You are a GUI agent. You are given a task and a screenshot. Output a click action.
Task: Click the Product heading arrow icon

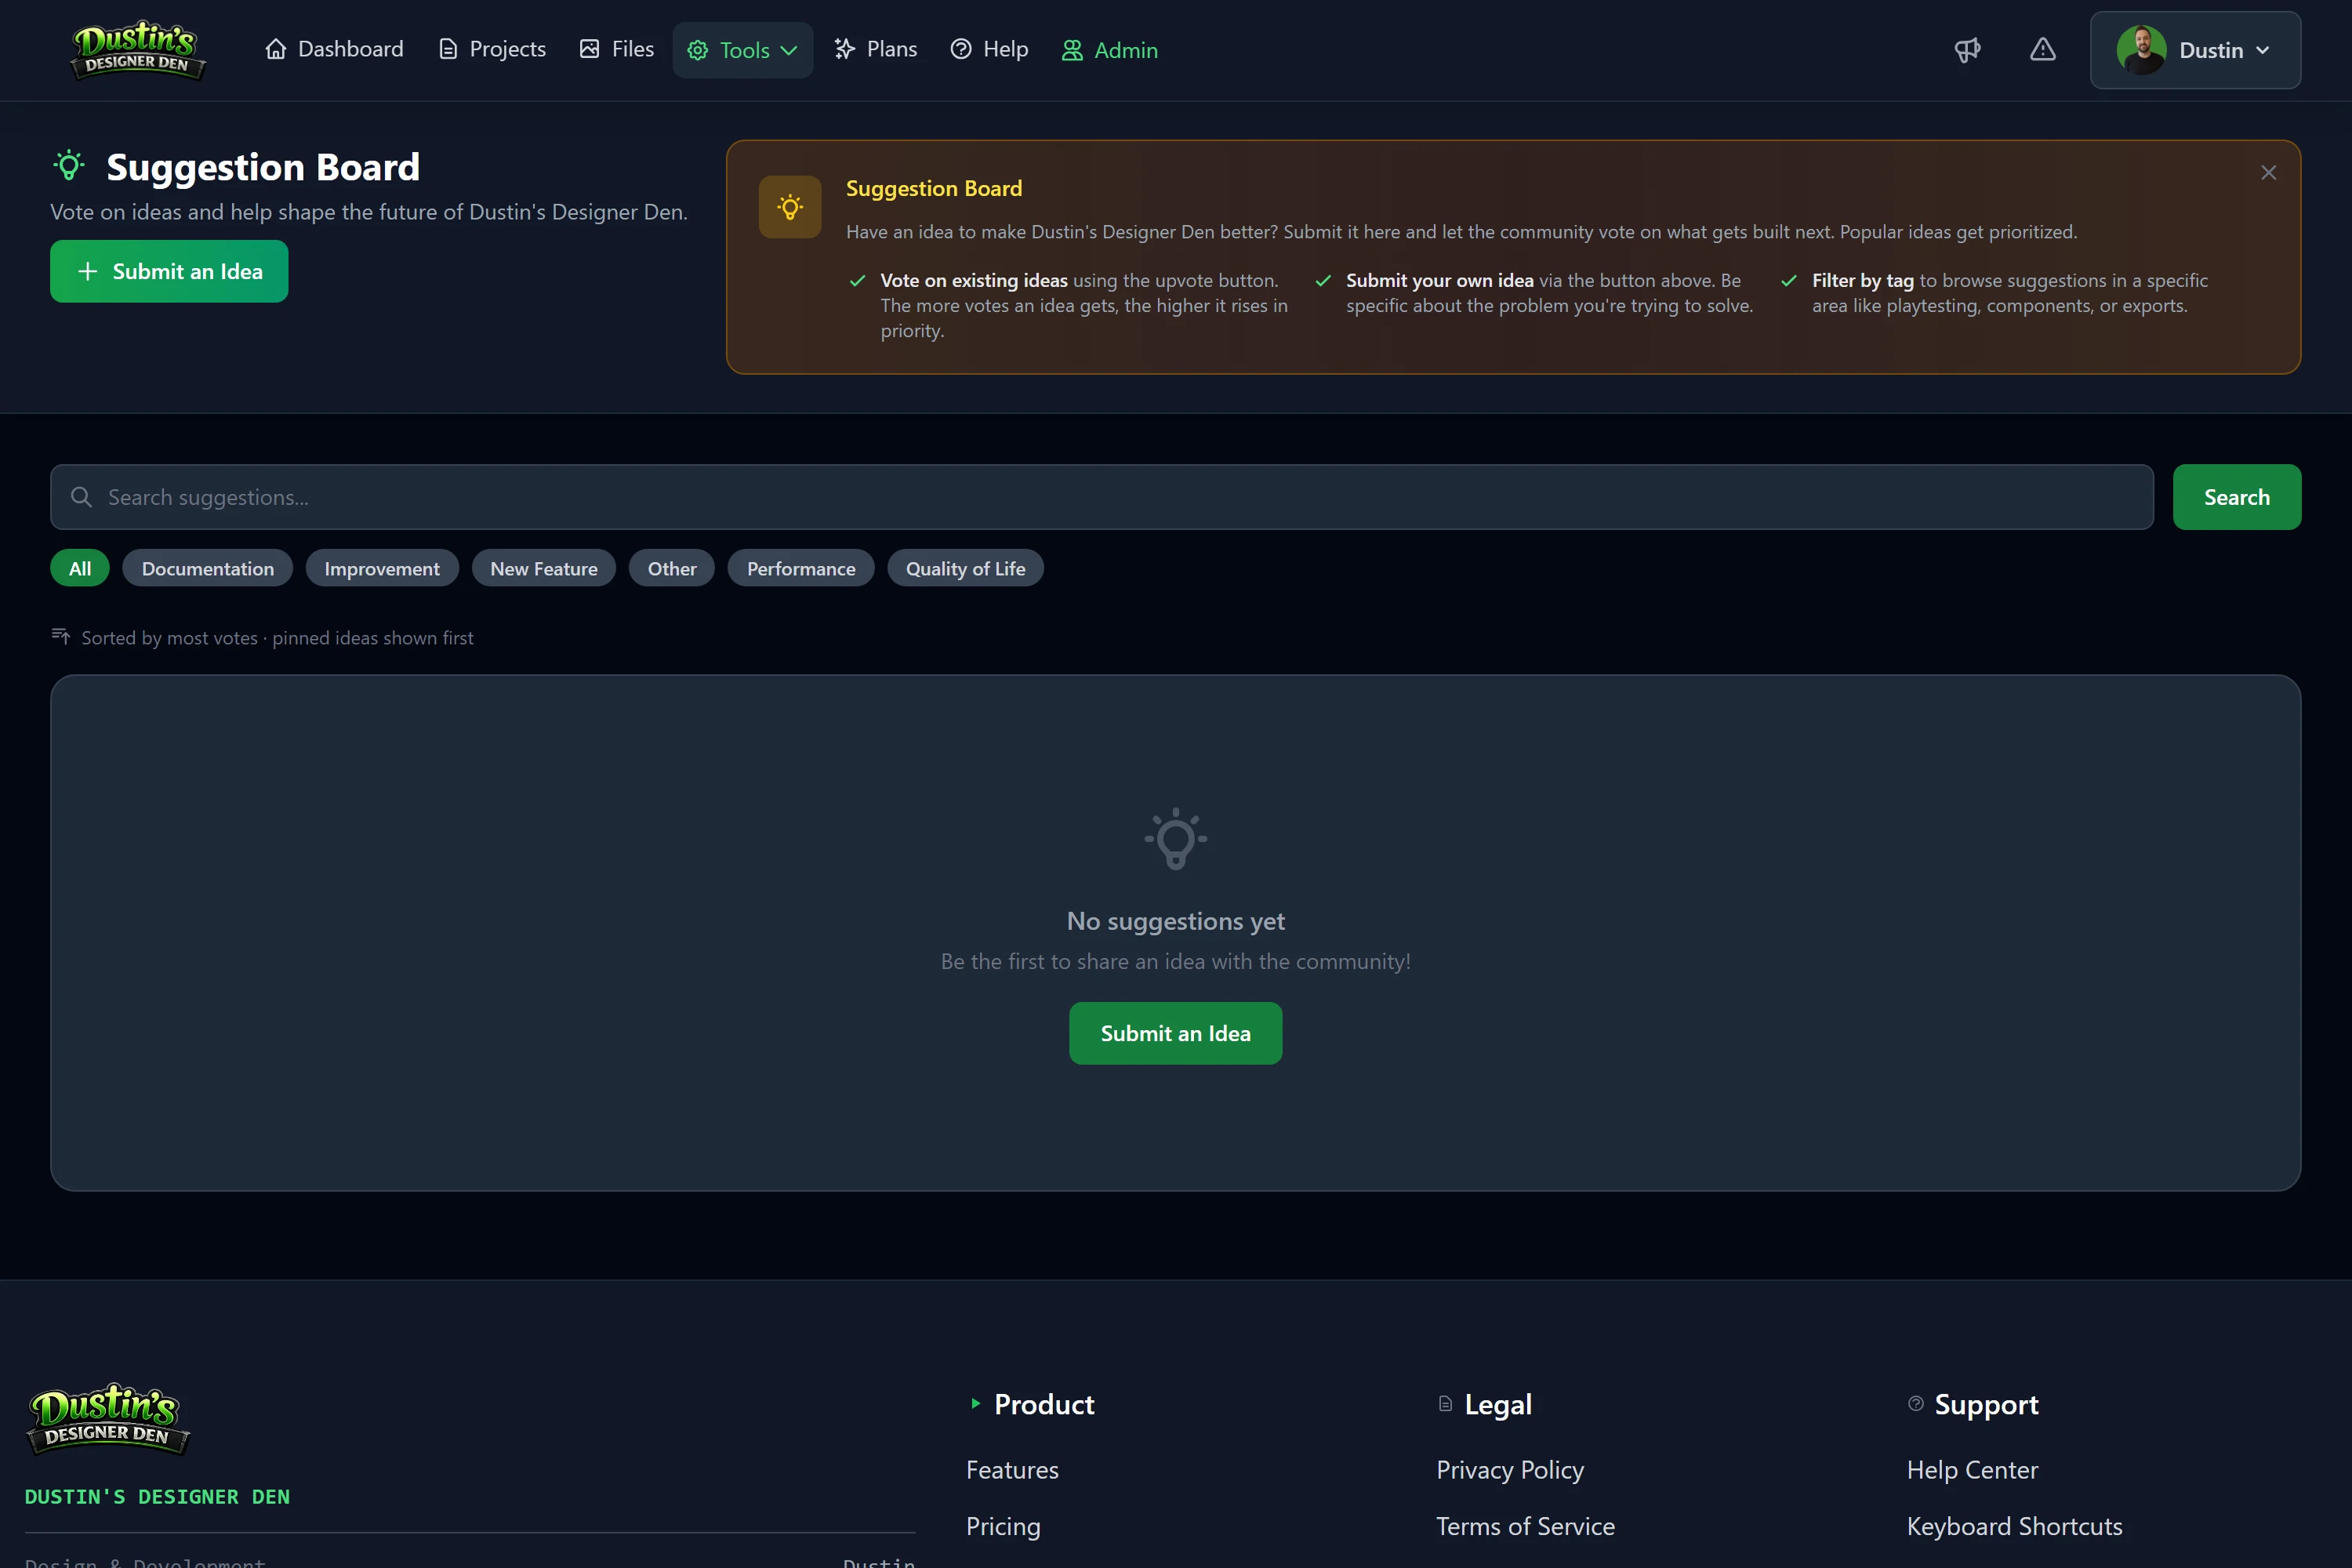(975, 1404)
